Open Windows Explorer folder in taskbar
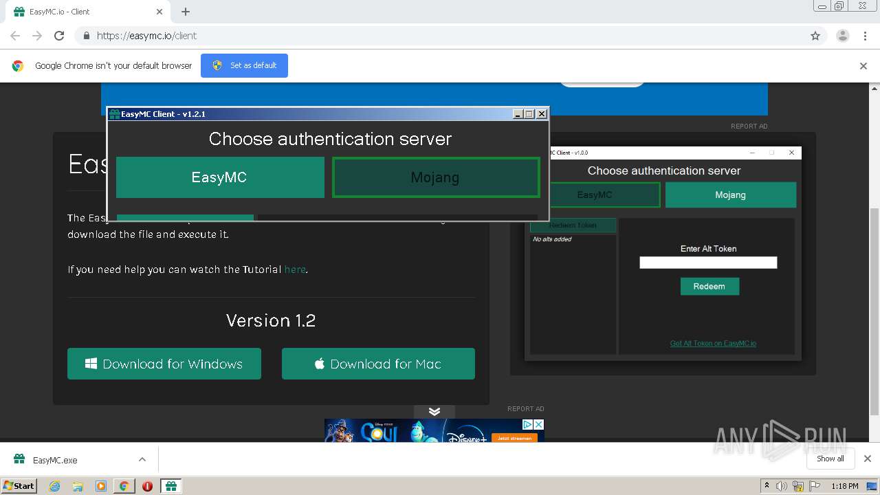Screen dimensions: 880x495 point(78,486)
